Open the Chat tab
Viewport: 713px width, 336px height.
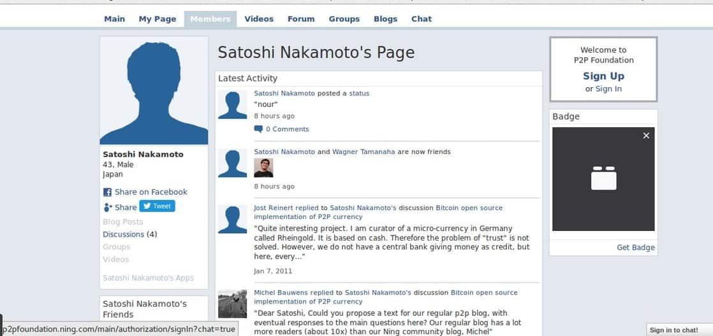[422, 19]
